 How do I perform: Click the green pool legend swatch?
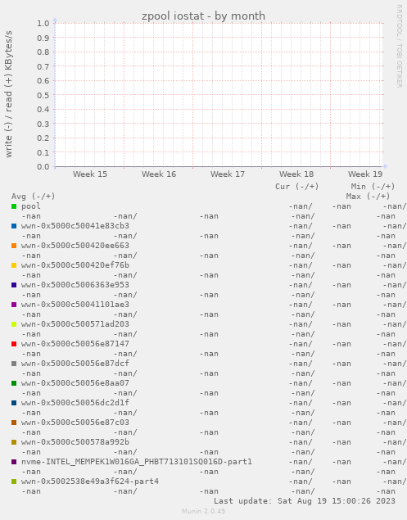[x=14, y=206]
